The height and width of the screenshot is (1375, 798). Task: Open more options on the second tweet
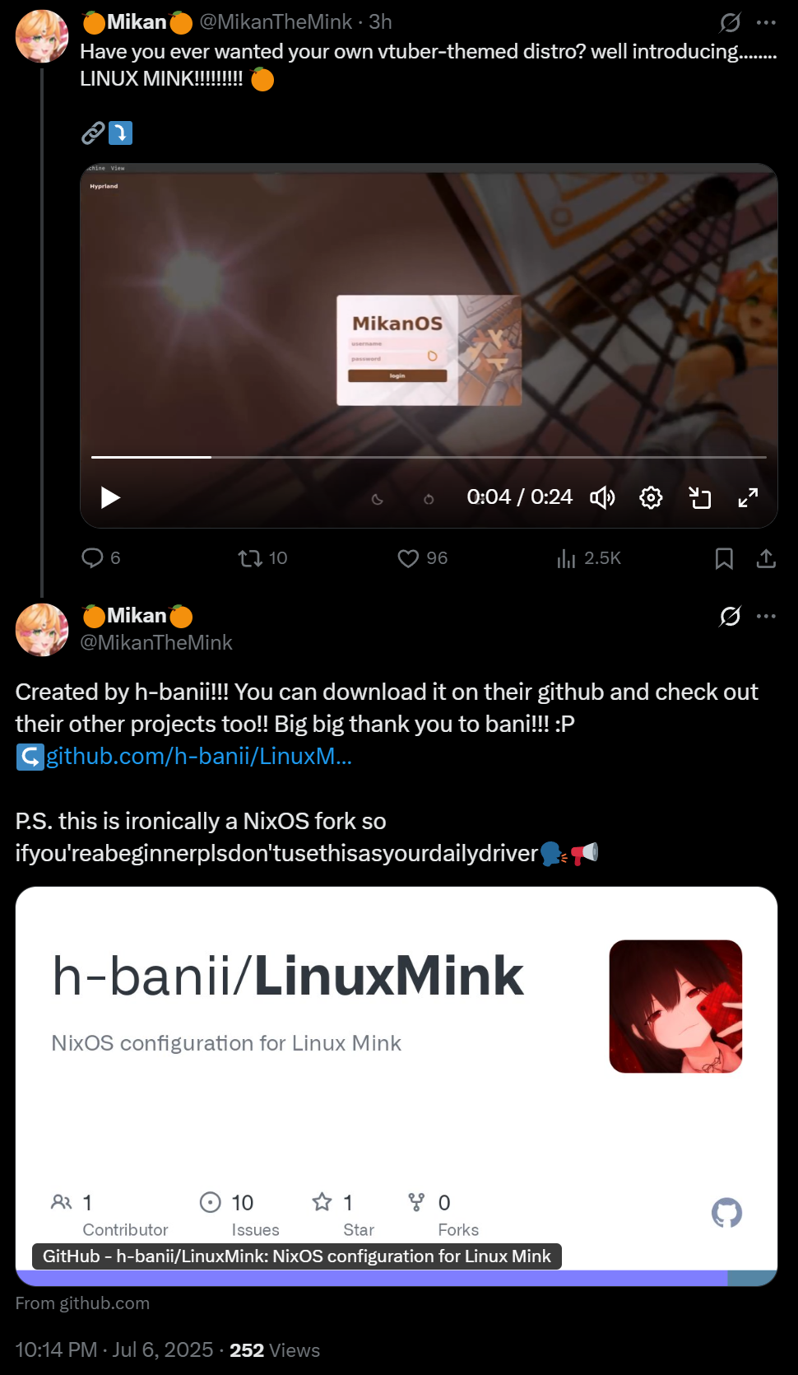pyautogui.click(x=766, y=616)
